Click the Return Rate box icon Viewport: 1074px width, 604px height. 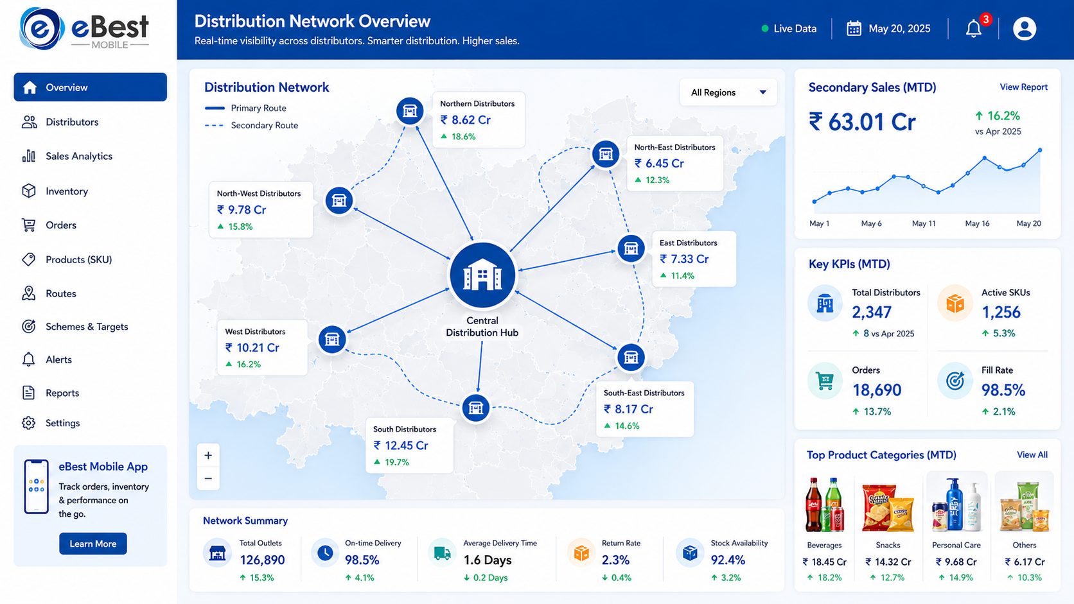coord(581,553)
